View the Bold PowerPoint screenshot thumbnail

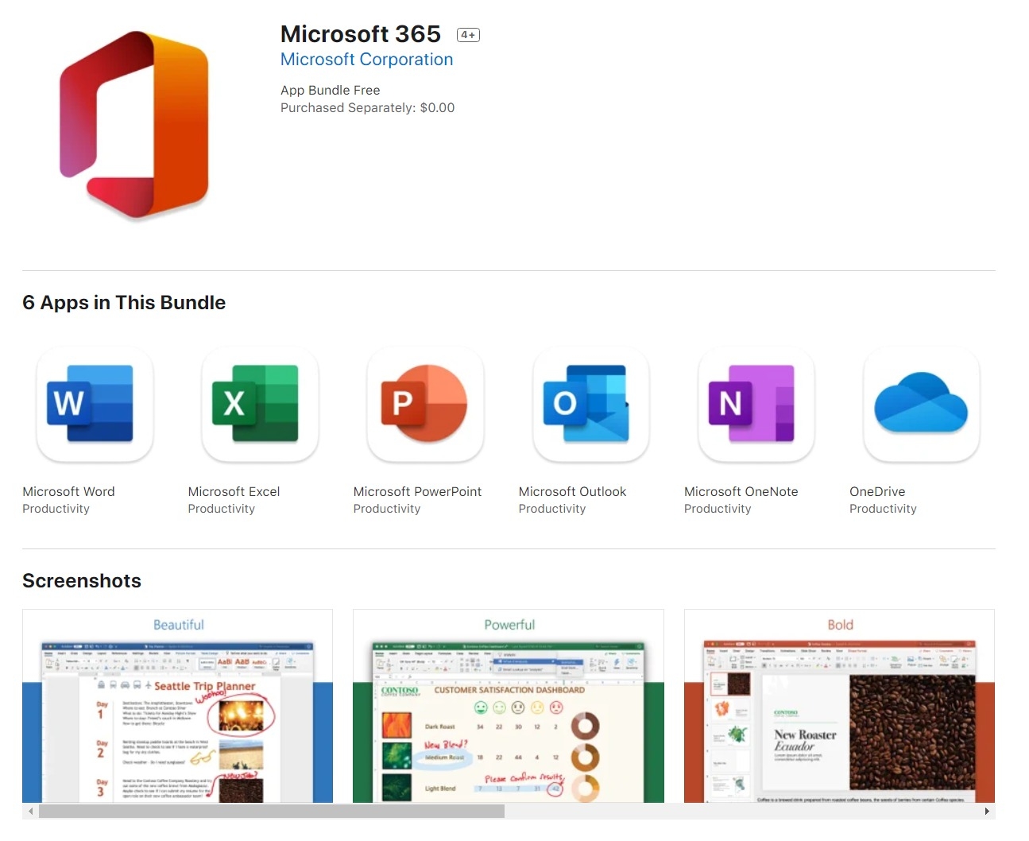coord(839,706)
